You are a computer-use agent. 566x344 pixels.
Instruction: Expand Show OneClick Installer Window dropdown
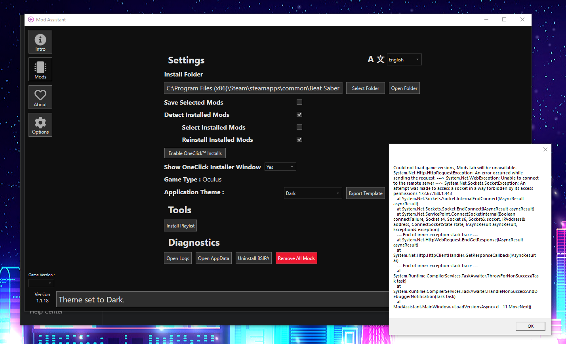point(280,167)
